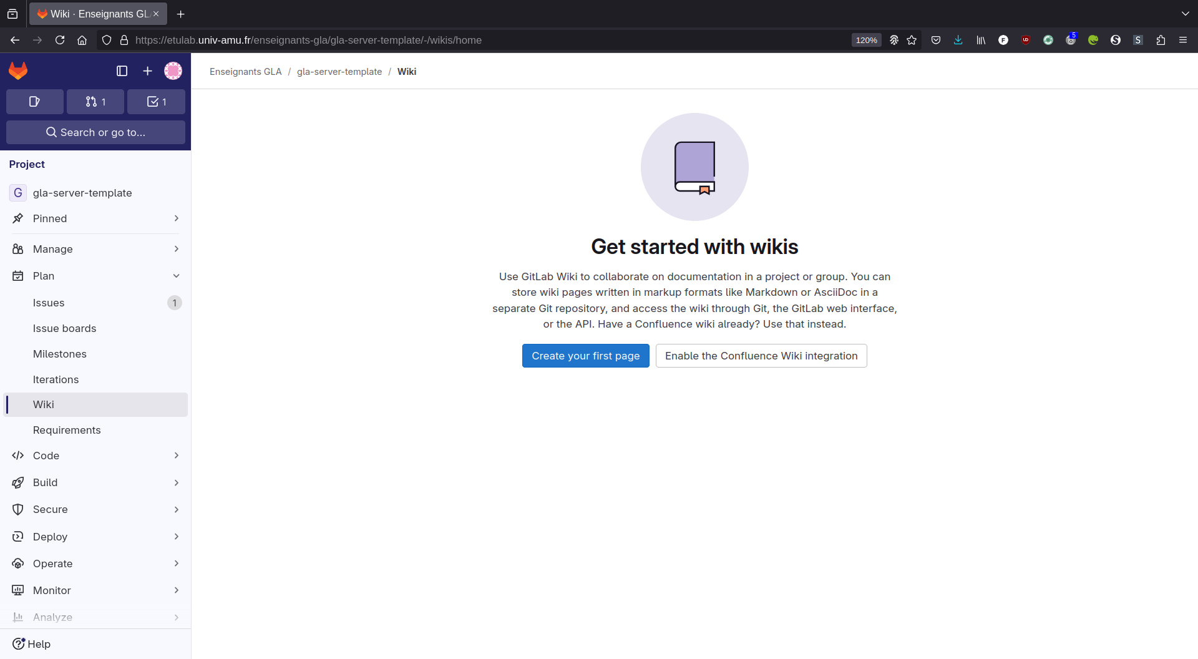Open assigned issues counter button
Screen dimensions: 1198x659
tap(35, 102)
